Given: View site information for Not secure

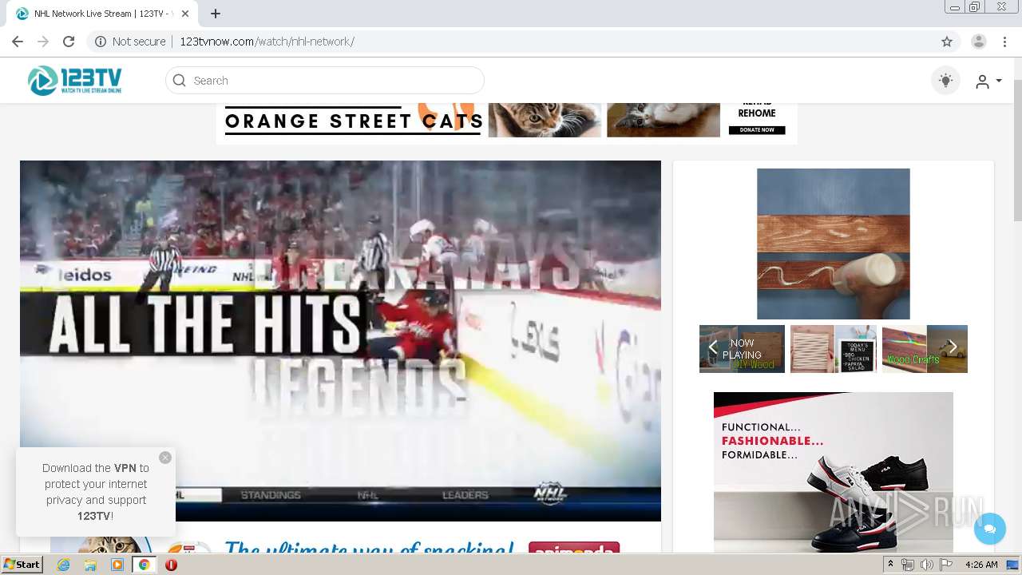Looking at the screenshot, I should coord(131,42).
